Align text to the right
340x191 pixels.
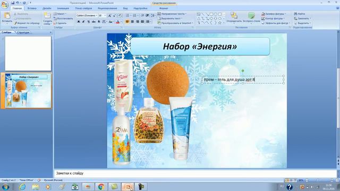coord(138,22)
